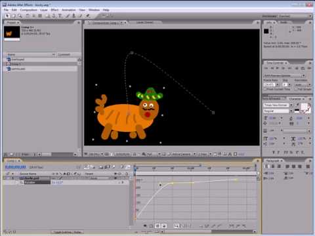Toggle Faux Bold in Character panel

click(x=274, y=152)
